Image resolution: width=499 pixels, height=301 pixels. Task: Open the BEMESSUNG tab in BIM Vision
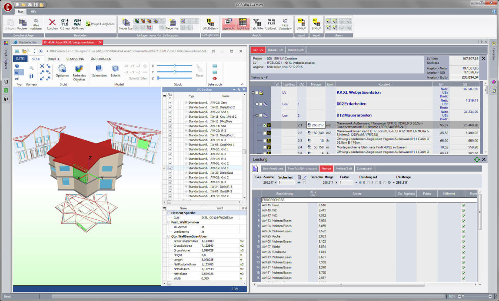tap(76, 59)
